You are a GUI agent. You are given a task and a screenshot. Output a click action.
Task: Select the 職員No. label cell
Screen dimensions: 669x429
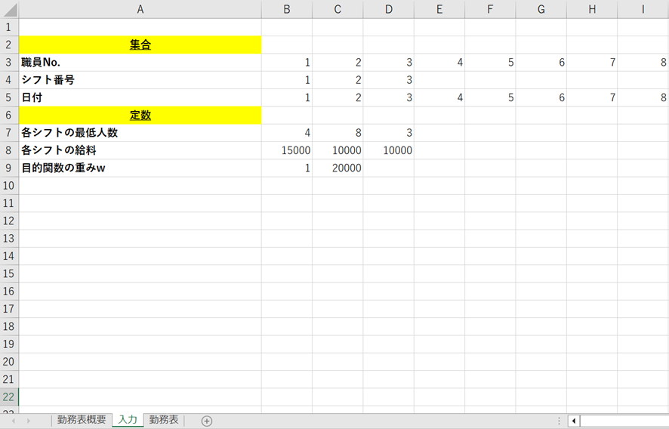pyautogui.click(x=140, y=63)
